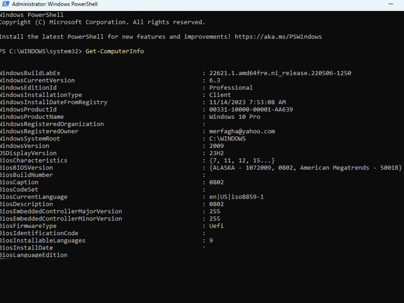
Task: Click the PowerShell icon in title bar
Action: (x=5, y=4)
